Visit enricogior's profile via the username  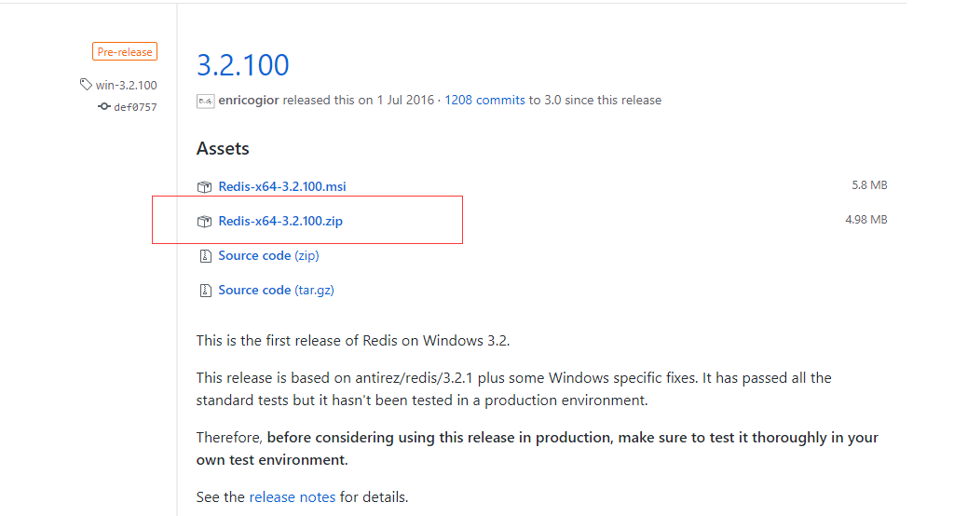coord(248,100)
